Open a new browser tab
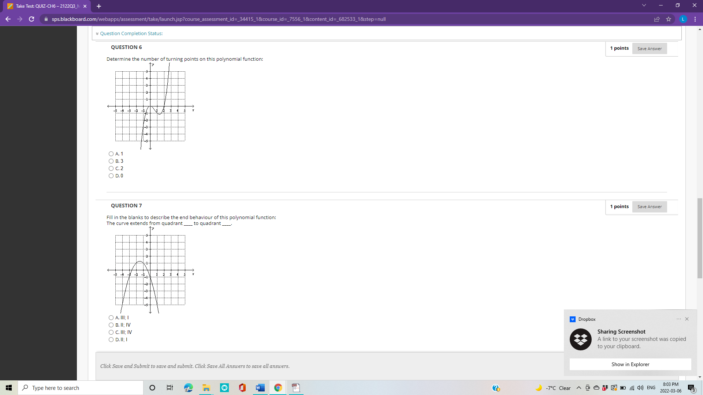Viewport: 703px width, 395px height. tap(99, 6)
